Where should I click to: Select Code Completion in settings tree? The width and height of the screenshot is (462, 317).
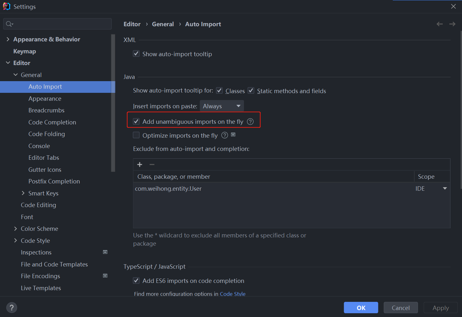pyautogui.click(x=52, y=122)
